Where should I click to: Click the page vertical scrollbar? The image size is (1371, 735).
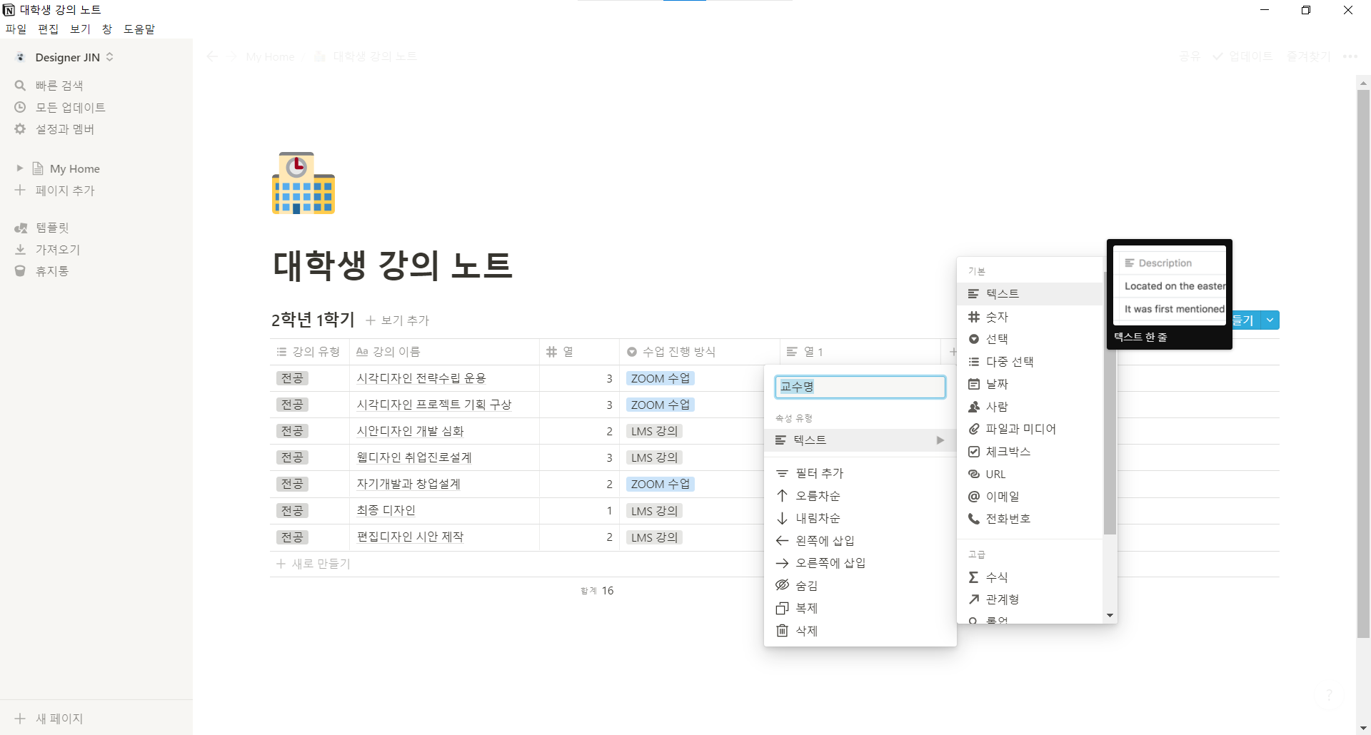coord(1363,364)
